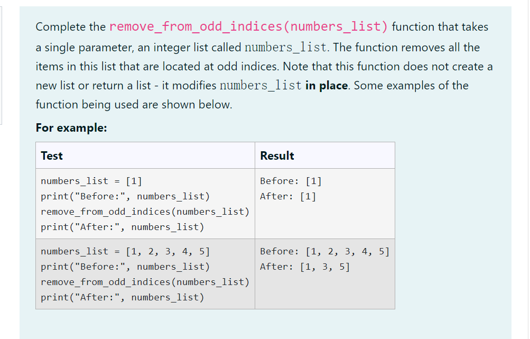Click the After: [1, 3, 5] output
This screenshot has height=339, width=530.
[x=305, y=266]
